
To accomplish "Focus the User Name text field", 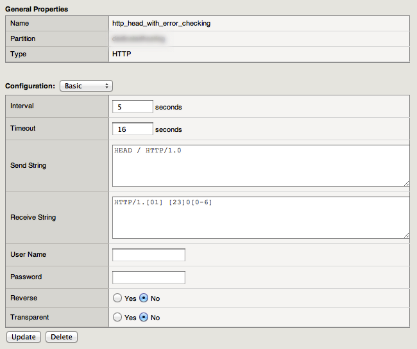I will click(149, 255).
